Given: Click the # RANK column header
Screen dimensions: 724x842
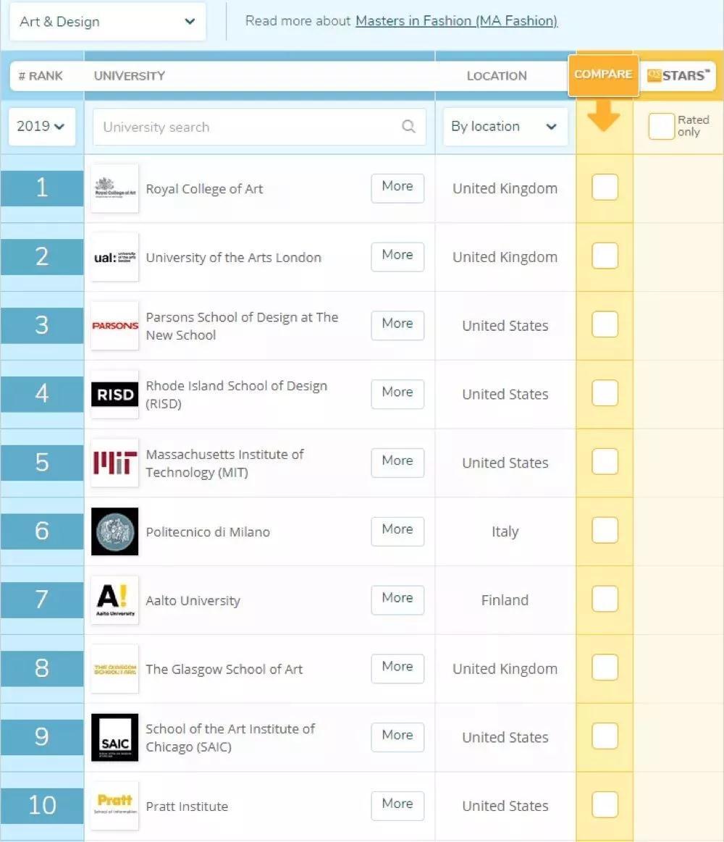Looking at the screenshot, I should pos(41,76).
